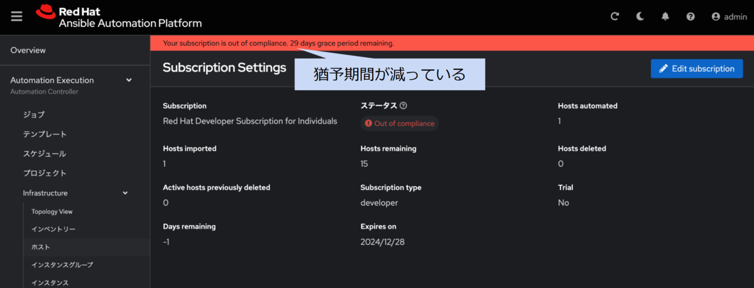Open テンプレート in the sidebar
Viewport: 754px width, 288px height.
coord(45,134)
